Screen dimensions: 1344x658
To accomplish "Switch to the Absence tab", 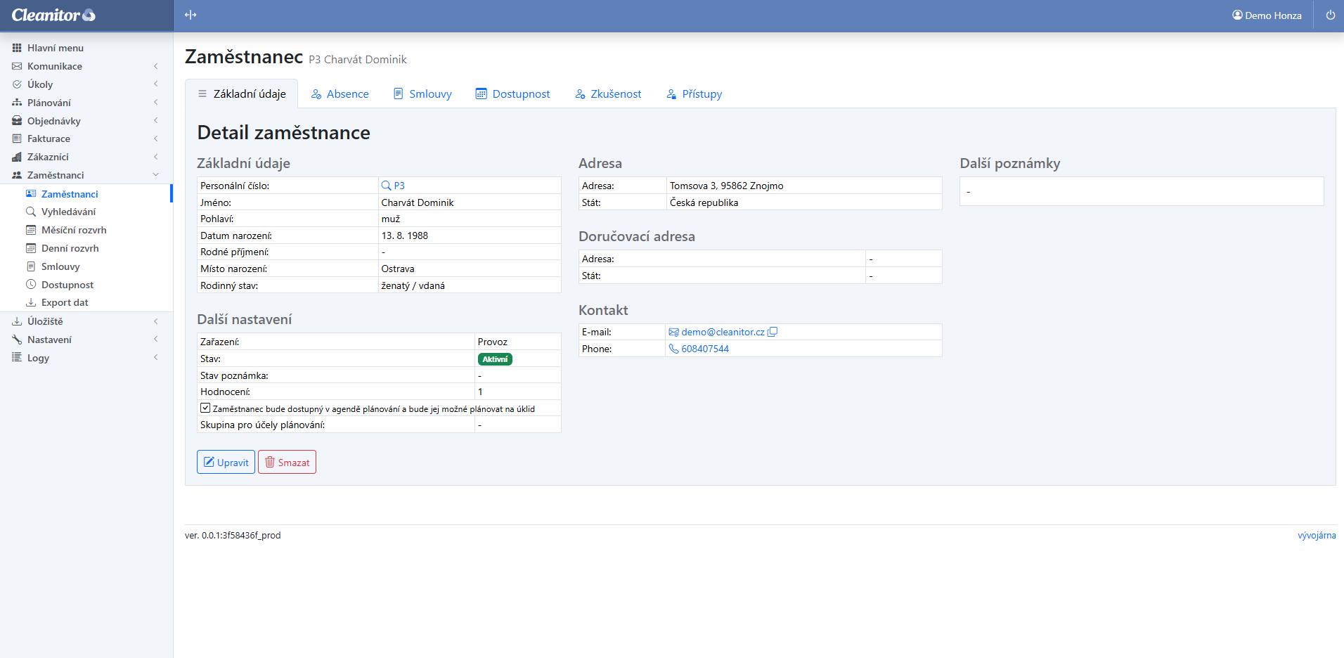I will click(x=340, y=94).
